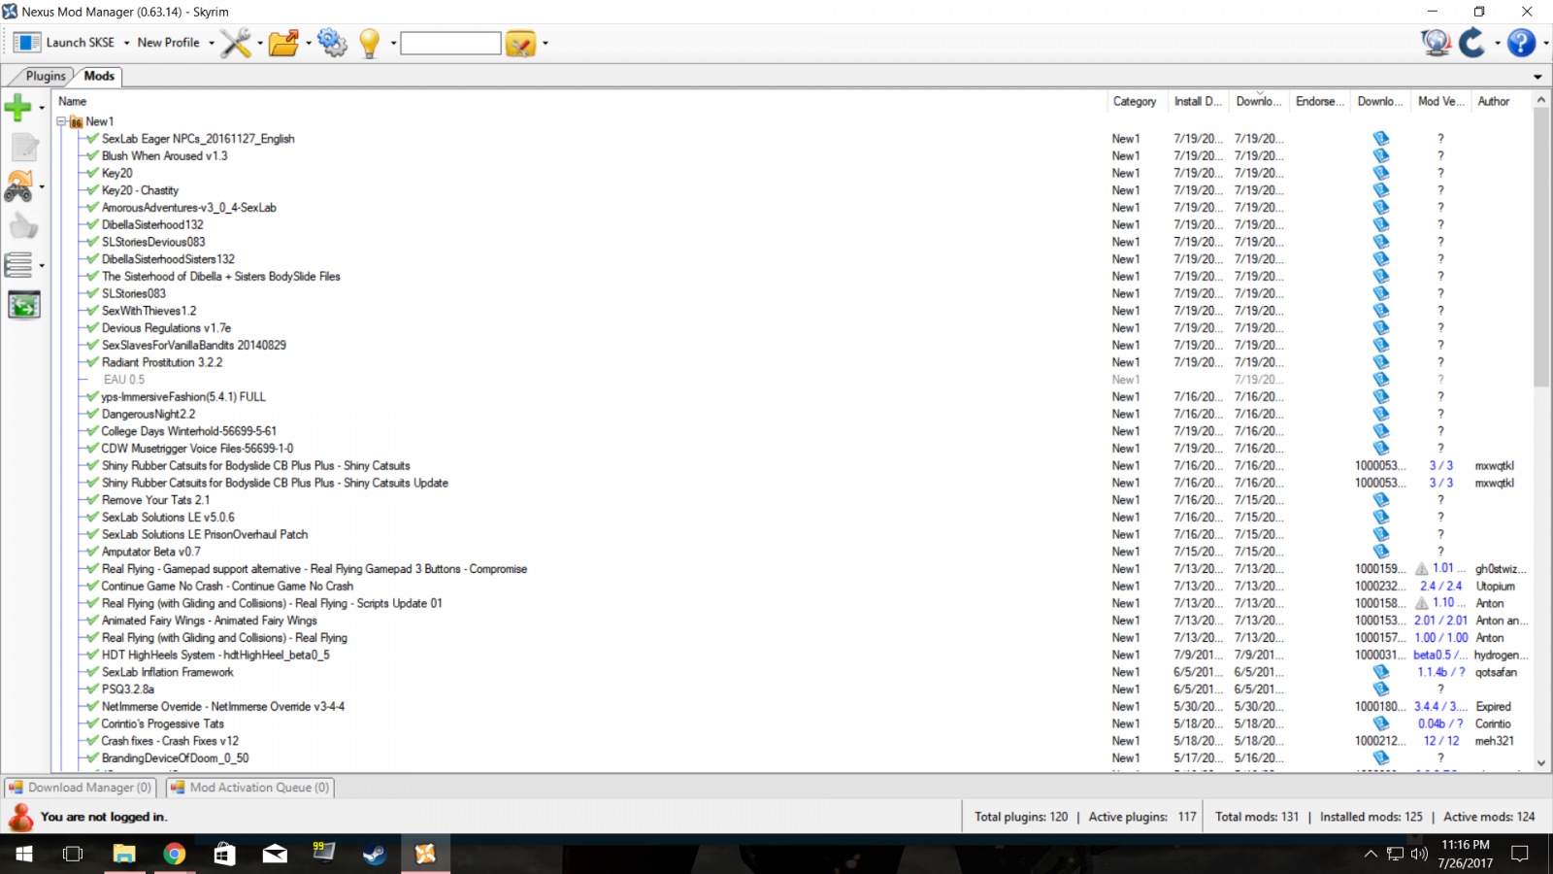Screen dimensions: 1553x874
Task: Click the game controller categories sidebar icon
Action: click(18, 186)
